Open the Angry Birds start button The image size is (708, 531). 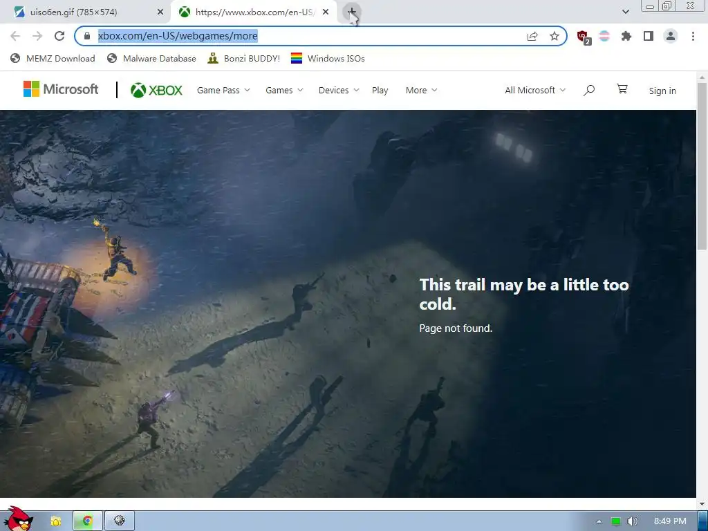(x=19, y=519)
